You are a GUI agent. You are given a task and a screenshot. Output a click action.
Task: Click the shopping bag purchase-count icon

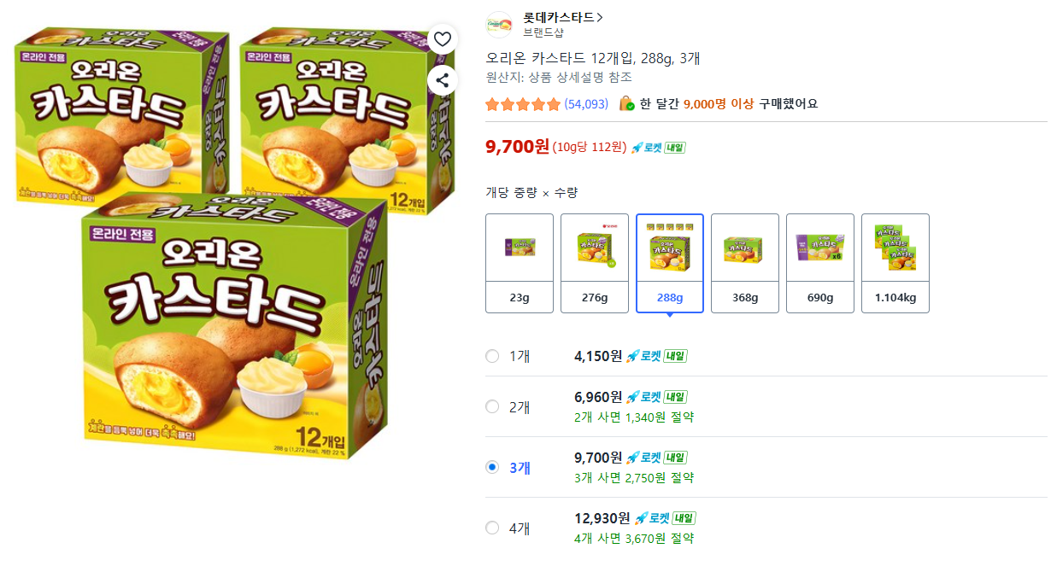[626, 103]
